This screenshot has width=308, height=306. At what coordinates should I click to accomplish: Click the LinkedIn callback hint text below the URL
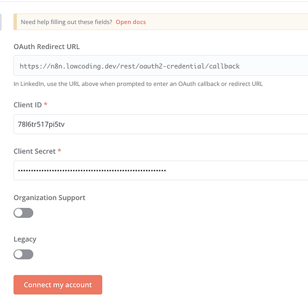click(x=138, y=84)
